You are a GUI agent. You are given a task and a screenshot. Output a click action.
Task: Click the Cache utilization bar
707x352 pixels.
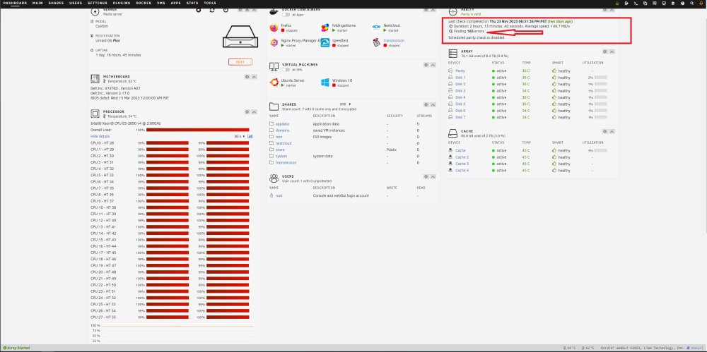pos(600,150)
